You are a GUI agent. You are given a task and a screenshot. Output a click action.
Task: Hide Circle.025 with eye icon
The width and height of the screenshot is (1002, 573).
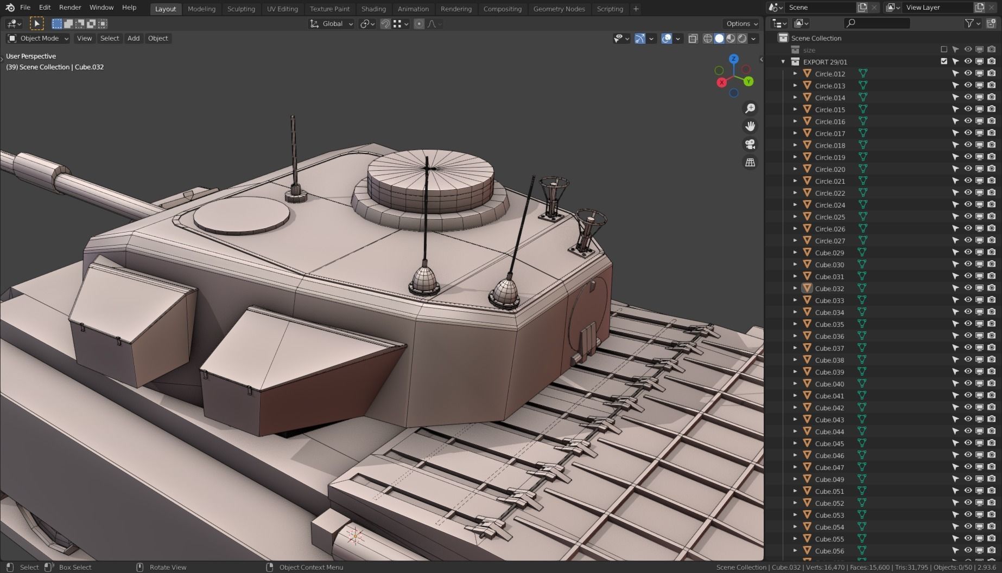point(968,217)
